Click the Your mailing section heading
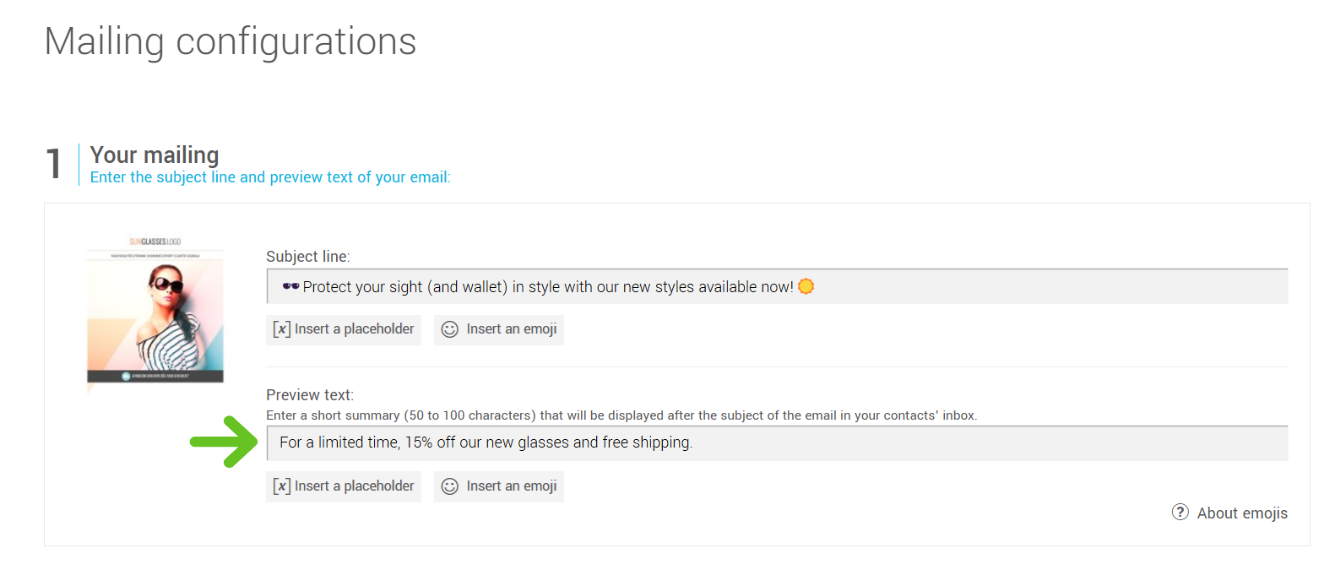 155,155
